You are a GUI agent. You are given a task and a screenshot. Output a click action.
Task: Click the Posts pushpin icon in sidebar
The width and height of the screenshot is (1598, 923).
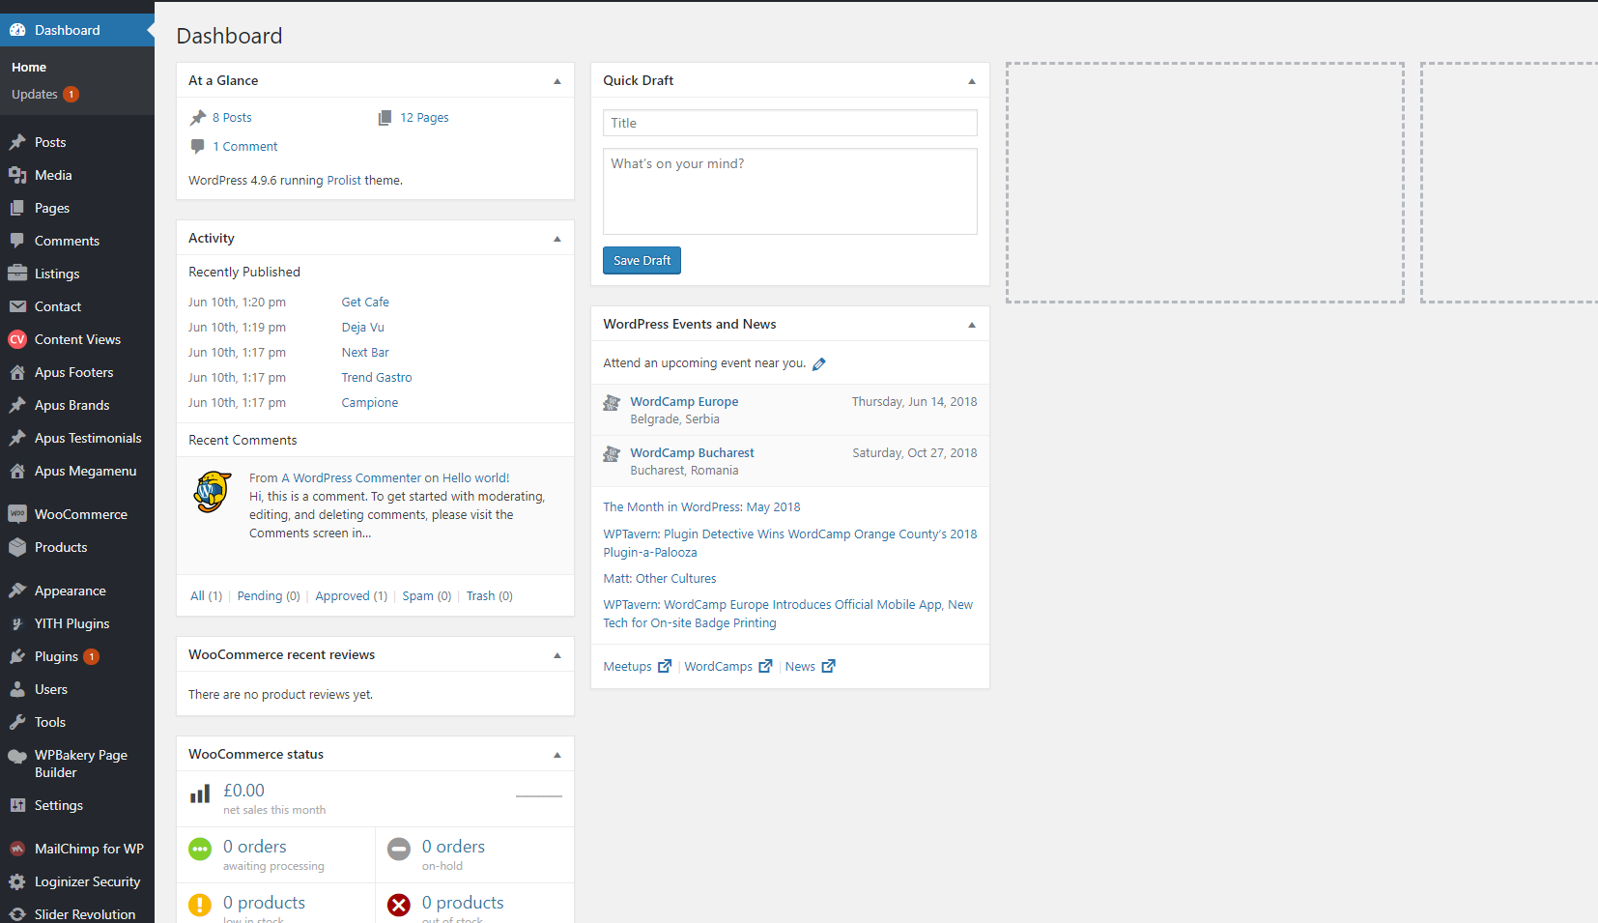(17, 142)
